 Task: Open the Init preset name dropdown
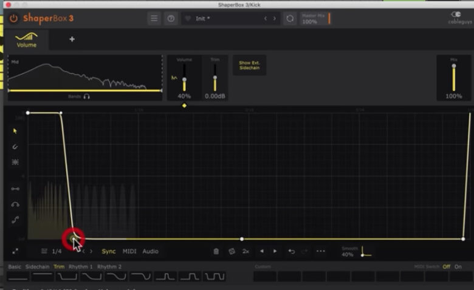(202, 18)
